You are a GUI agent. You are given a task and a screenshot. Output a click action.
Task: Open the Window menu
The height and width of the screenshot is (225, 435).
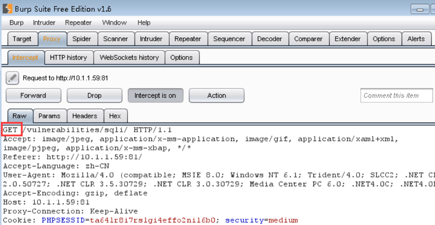pos(114,23)
